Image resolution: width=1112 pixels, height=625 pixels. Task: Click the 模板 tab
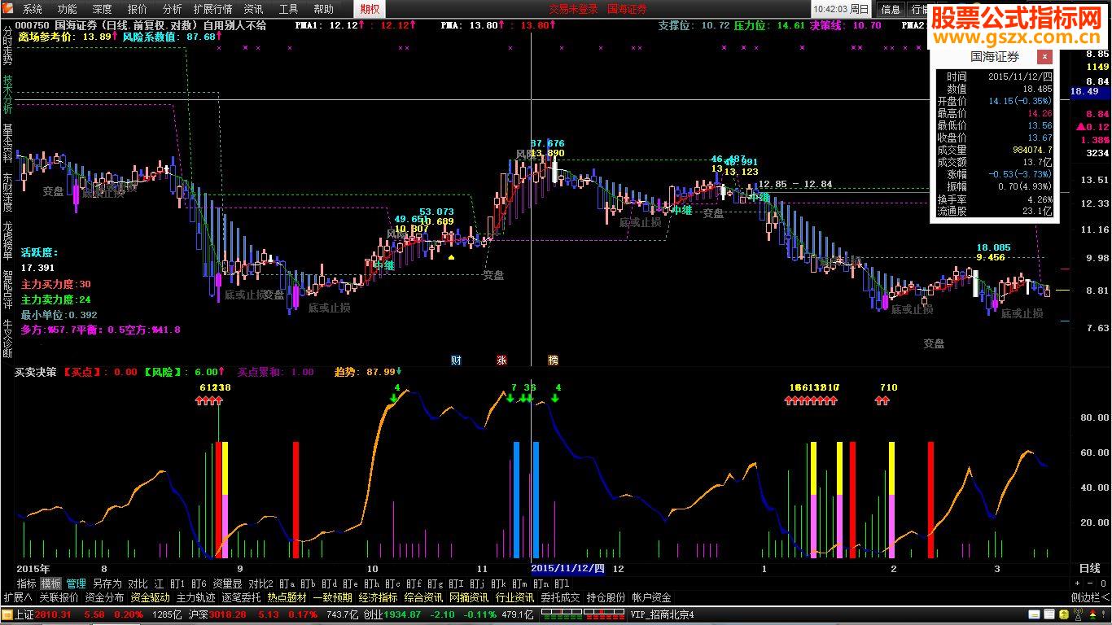pos(51,583)
